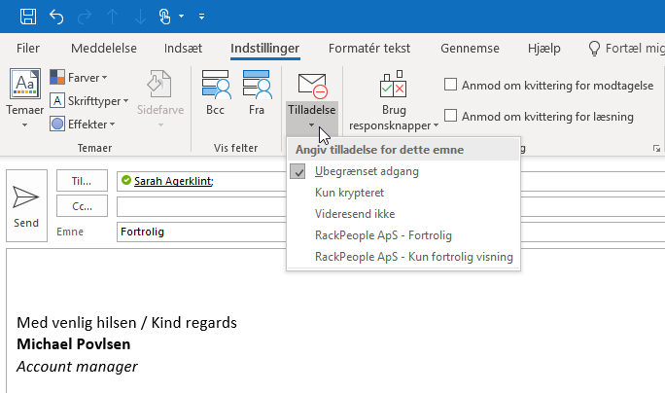Show the Bcc field
This screenshot has width=665, height=393.
(x=215, y=94)
